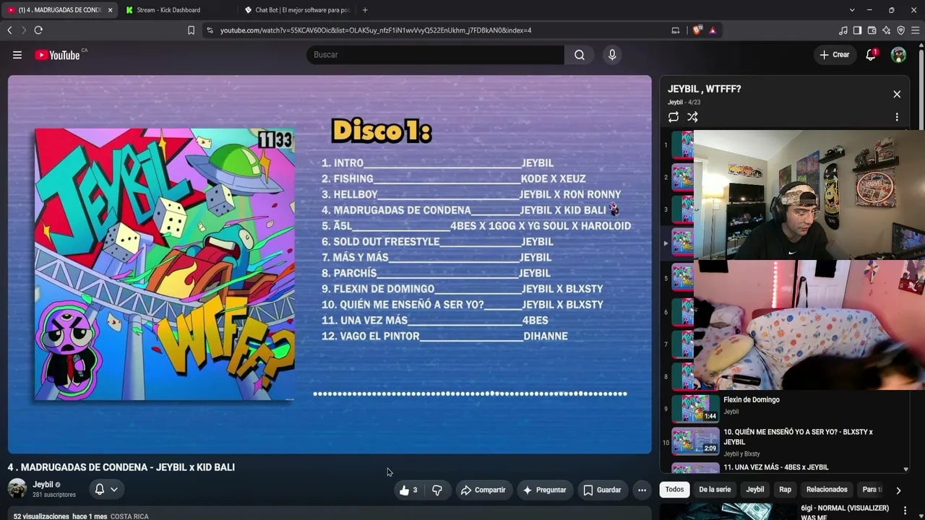Open the Jeybil channel avatar

(17, 489)
